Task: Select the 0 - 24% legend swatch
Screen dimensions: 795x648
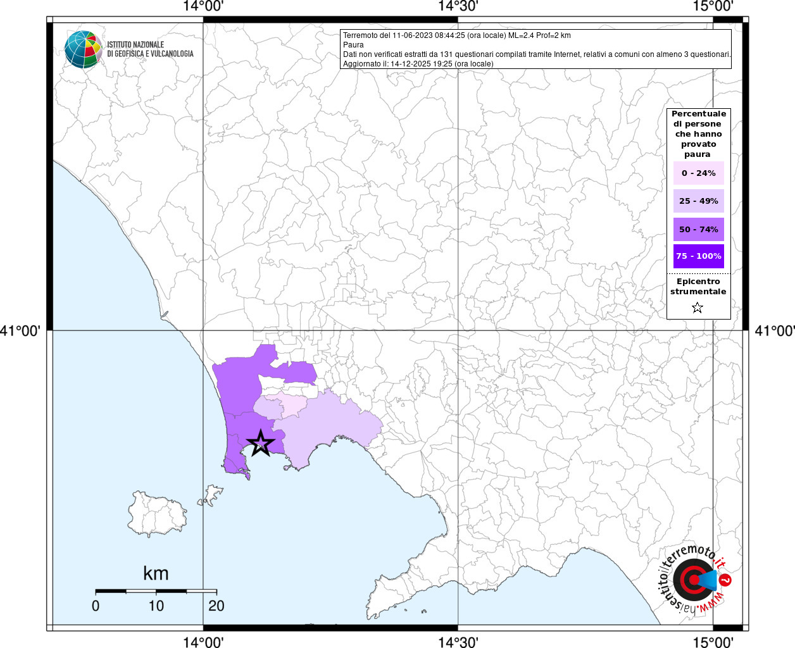Action: point(698,173)
